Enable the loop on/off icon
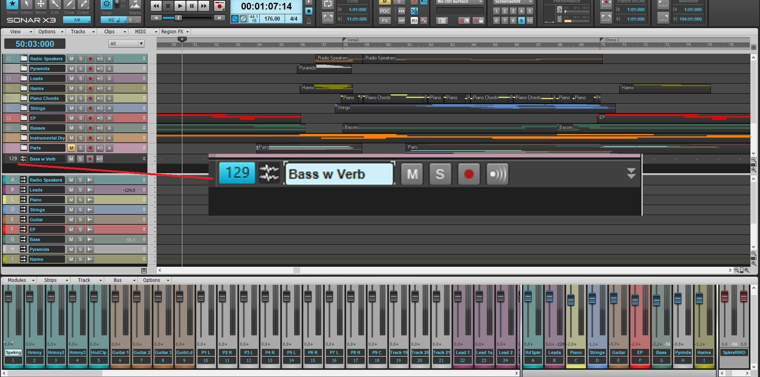Image resolution: width=760 pixels, height=377 pixels. pos(328,4)
